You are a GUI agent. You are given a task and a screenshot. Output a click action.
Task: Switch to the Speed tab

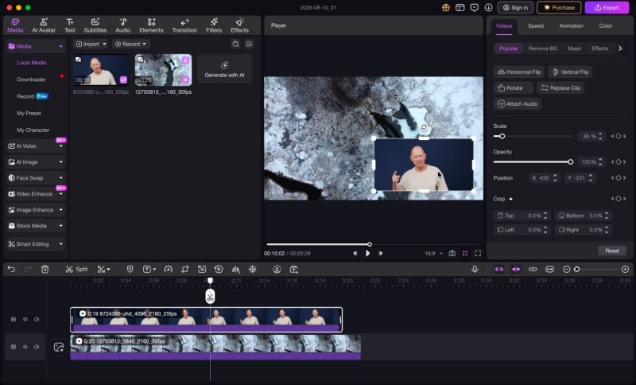click(x=535, y=25)
